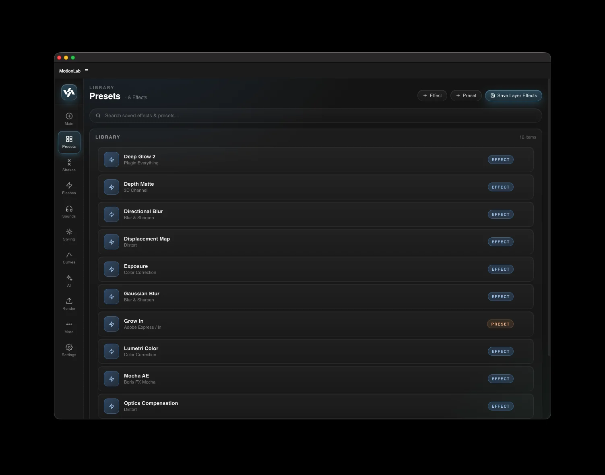This screenshot has height=475, width=605.
Task: Click the 12 items count label
Action: (x=528, y=137)
